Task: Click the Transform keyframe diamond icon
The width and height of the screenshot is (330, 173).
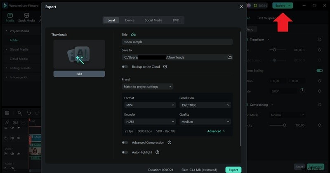Action: click(319, 40)
